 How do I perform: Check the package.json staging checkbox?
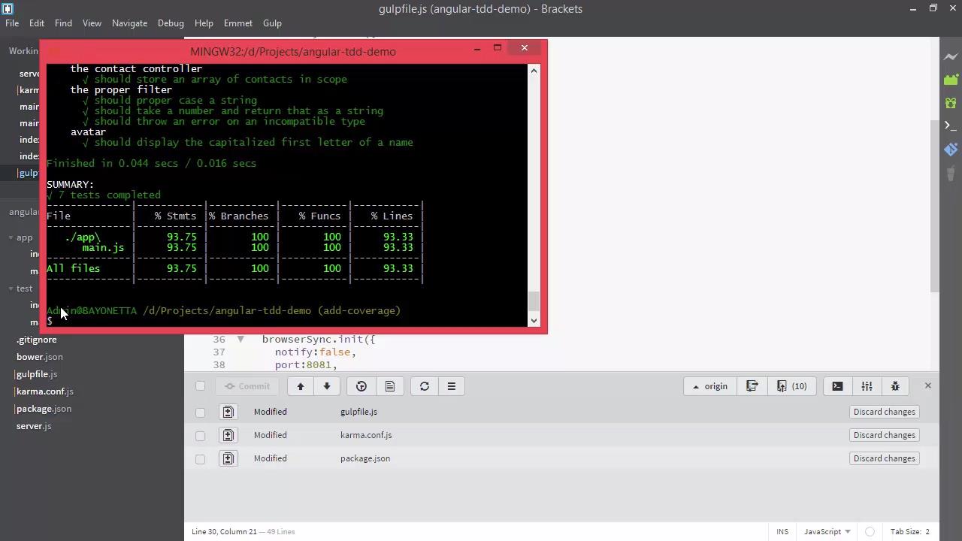(x=200, y=458)
